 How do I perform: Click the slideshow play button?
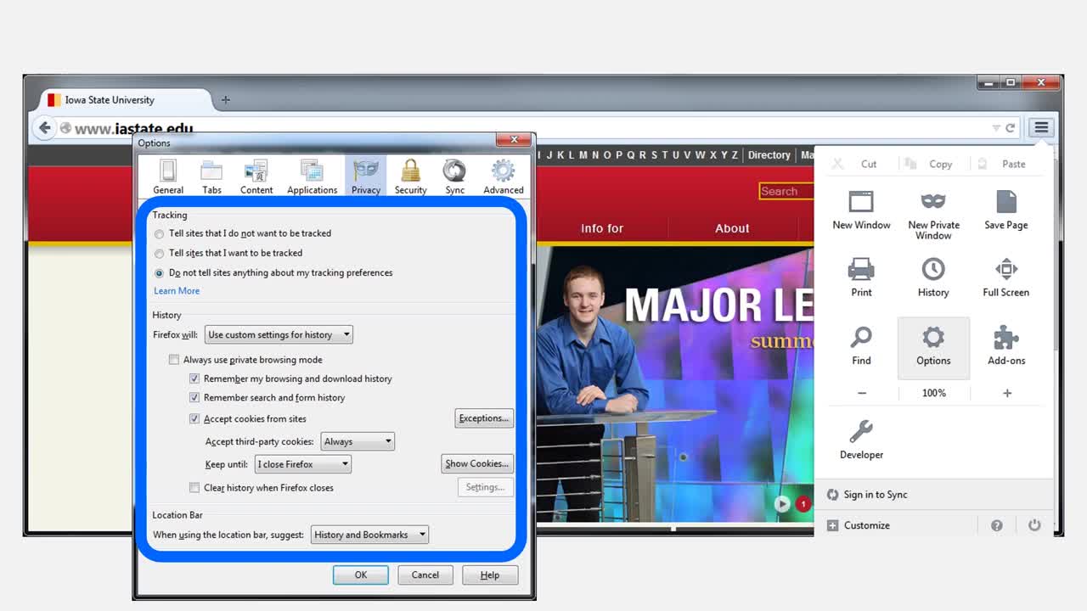pos(782,504)
